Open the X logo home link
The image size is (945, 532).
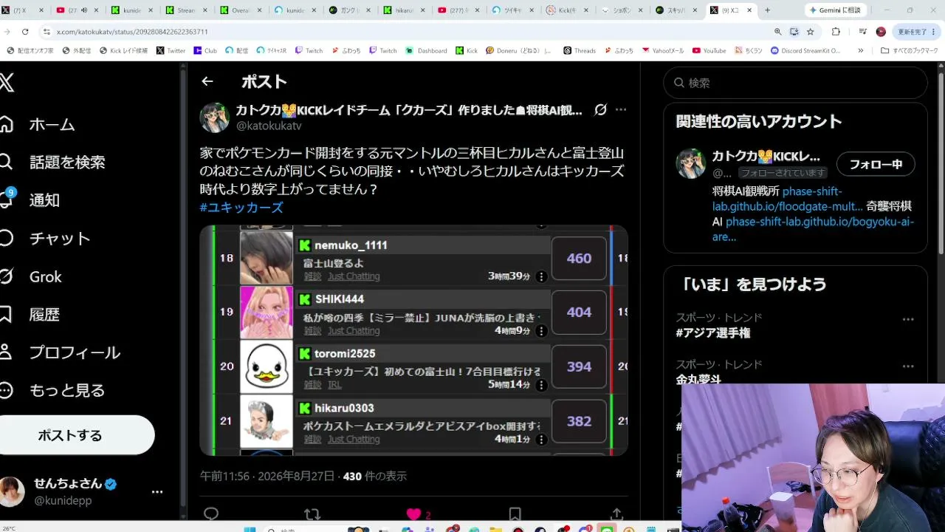pos(6,83)
